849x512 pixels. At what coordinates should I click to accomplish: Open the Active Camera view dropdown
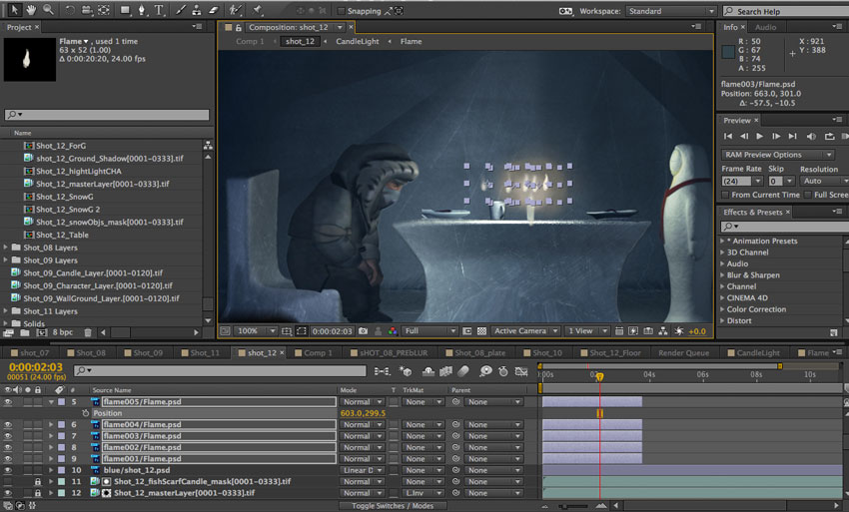click(x=525, y=331)
